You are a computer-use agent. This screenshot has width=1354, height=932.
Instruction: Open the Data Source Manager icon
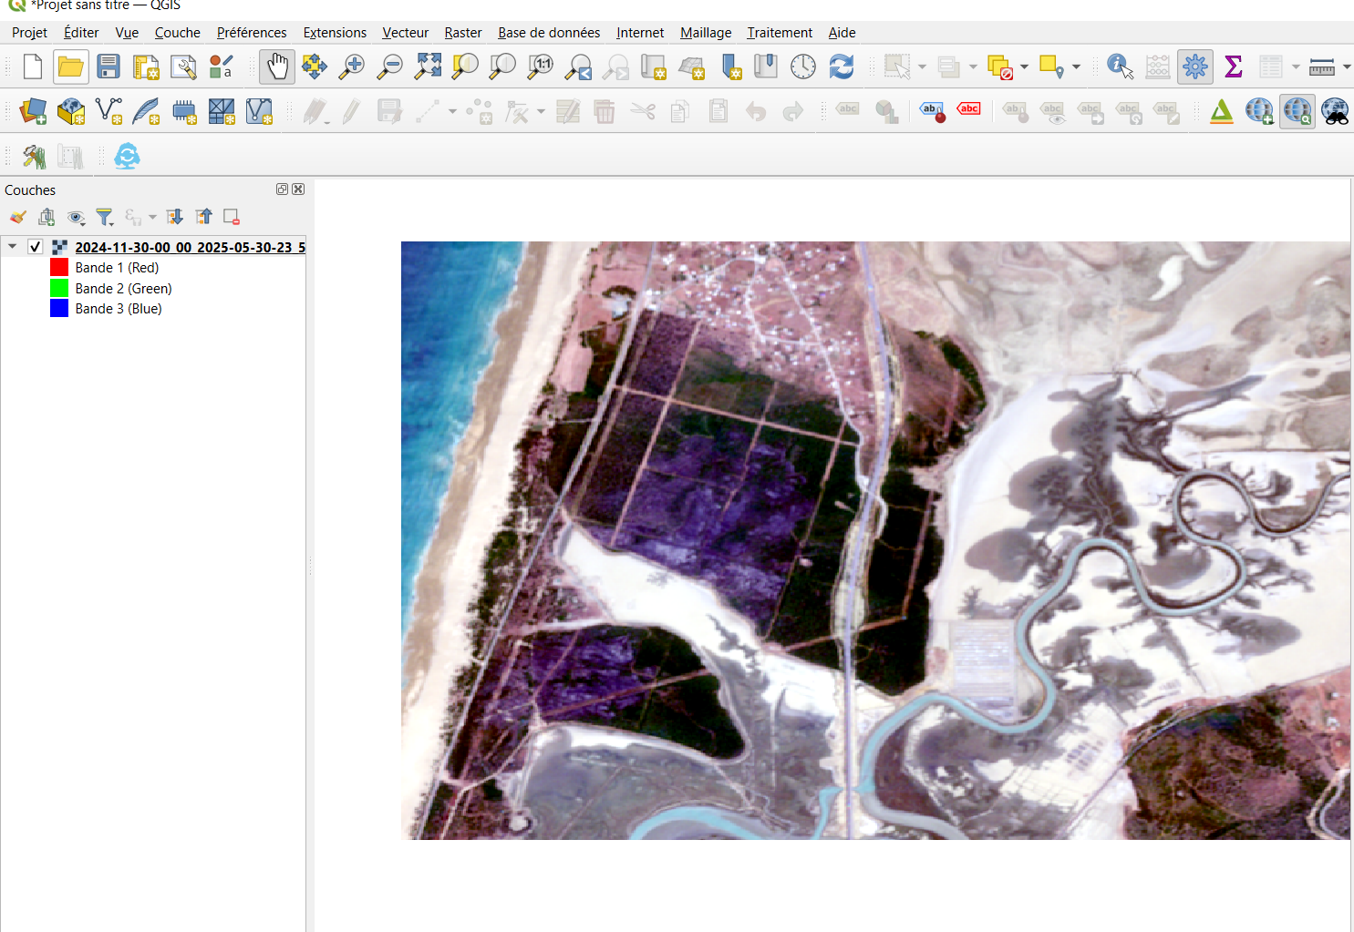(33, 112)
